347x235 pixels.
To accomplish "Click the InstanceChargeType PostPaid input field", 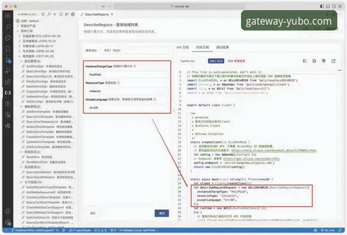I will 127,75.
